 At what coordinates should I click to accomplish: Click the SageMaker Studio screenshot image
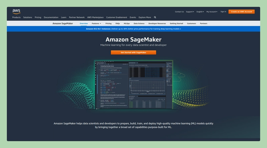click(133, 85)
